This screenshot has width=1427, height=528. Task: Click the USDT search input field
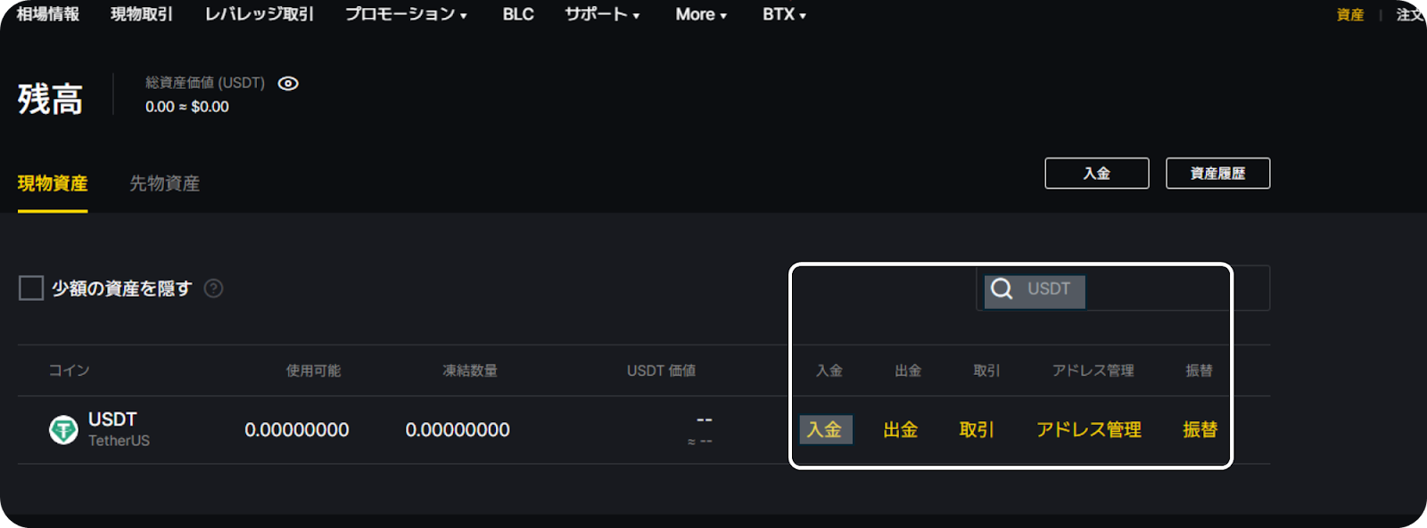tap(1123, 288)
